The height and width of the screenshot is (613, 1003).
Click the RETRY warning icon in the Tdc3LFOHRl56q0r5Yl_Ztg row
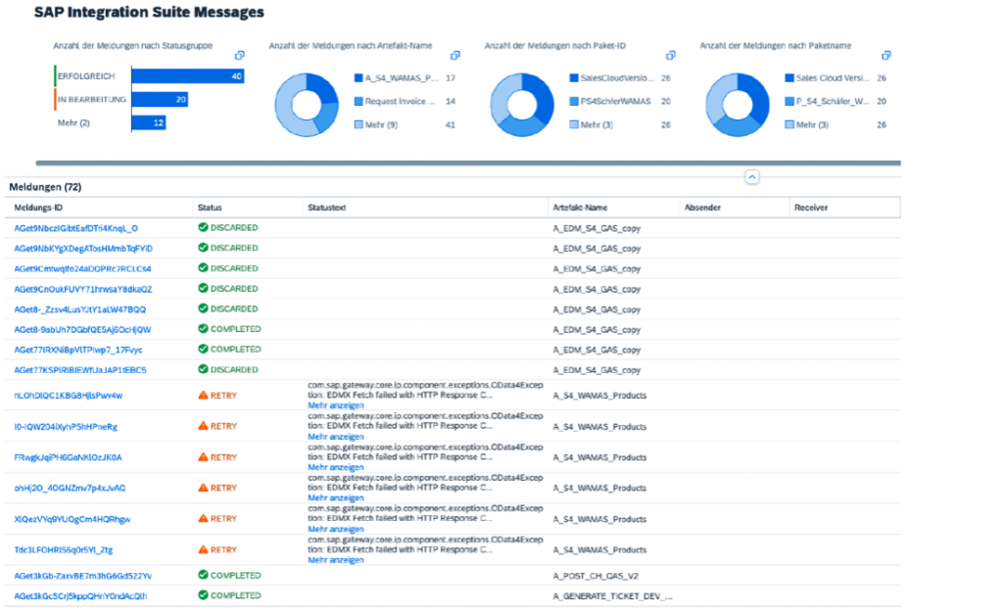coord(203,549)
